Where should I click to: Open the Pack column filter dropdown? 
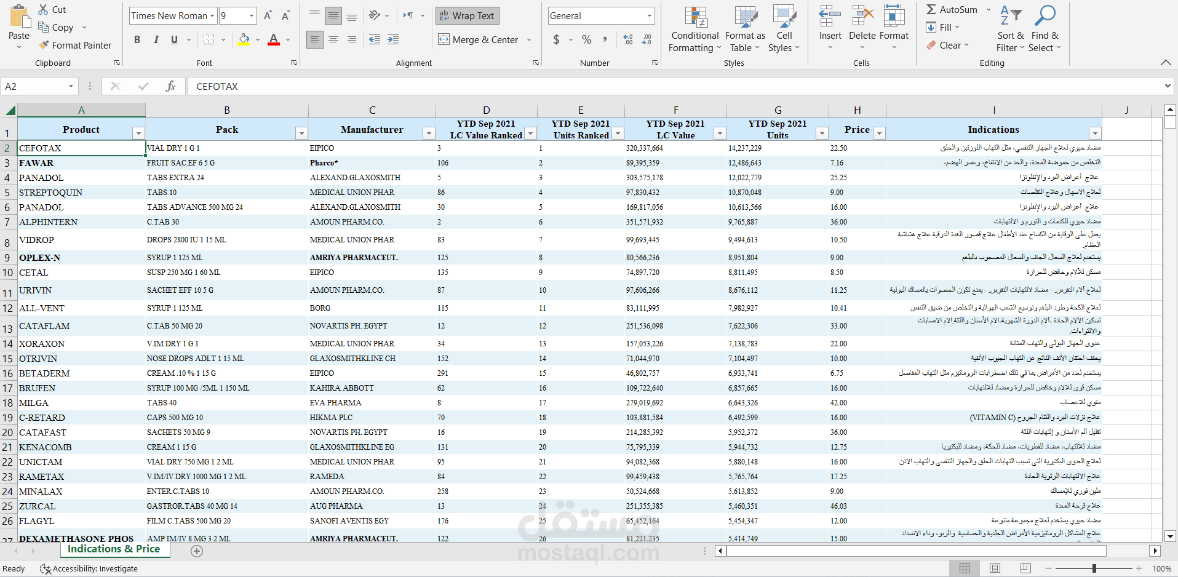pyautogui.click(x=301, y=133)
